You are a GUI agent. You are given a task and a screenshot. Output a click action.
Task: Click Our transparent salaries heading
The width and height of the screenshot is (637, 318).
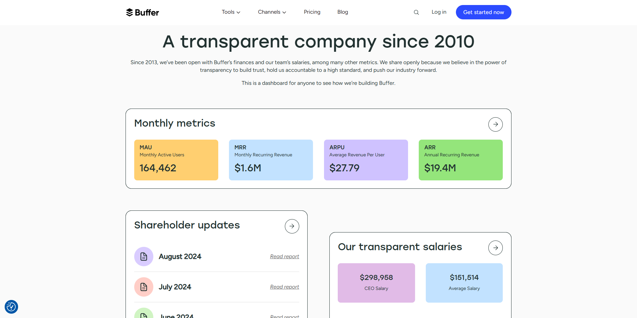pos(400,247)
